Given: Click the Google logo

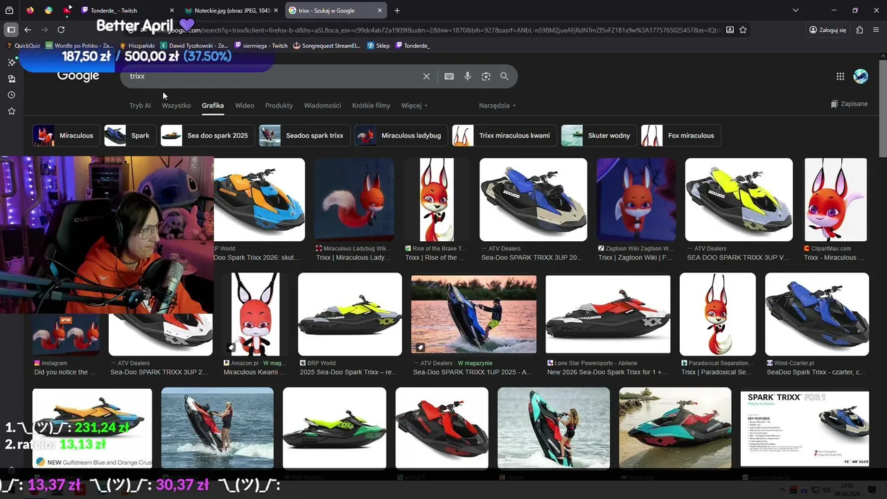Looking at the screenshot, I should (78, 76).
